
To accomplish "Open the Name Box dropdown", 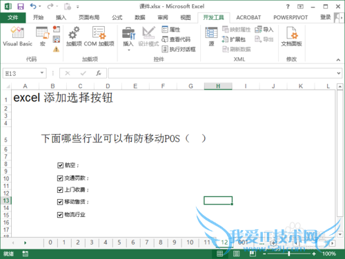I will click(42, 73).
